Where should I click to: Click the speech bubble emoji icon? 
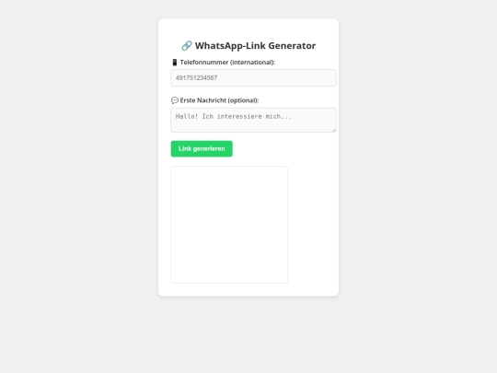(x=175, y=100)
